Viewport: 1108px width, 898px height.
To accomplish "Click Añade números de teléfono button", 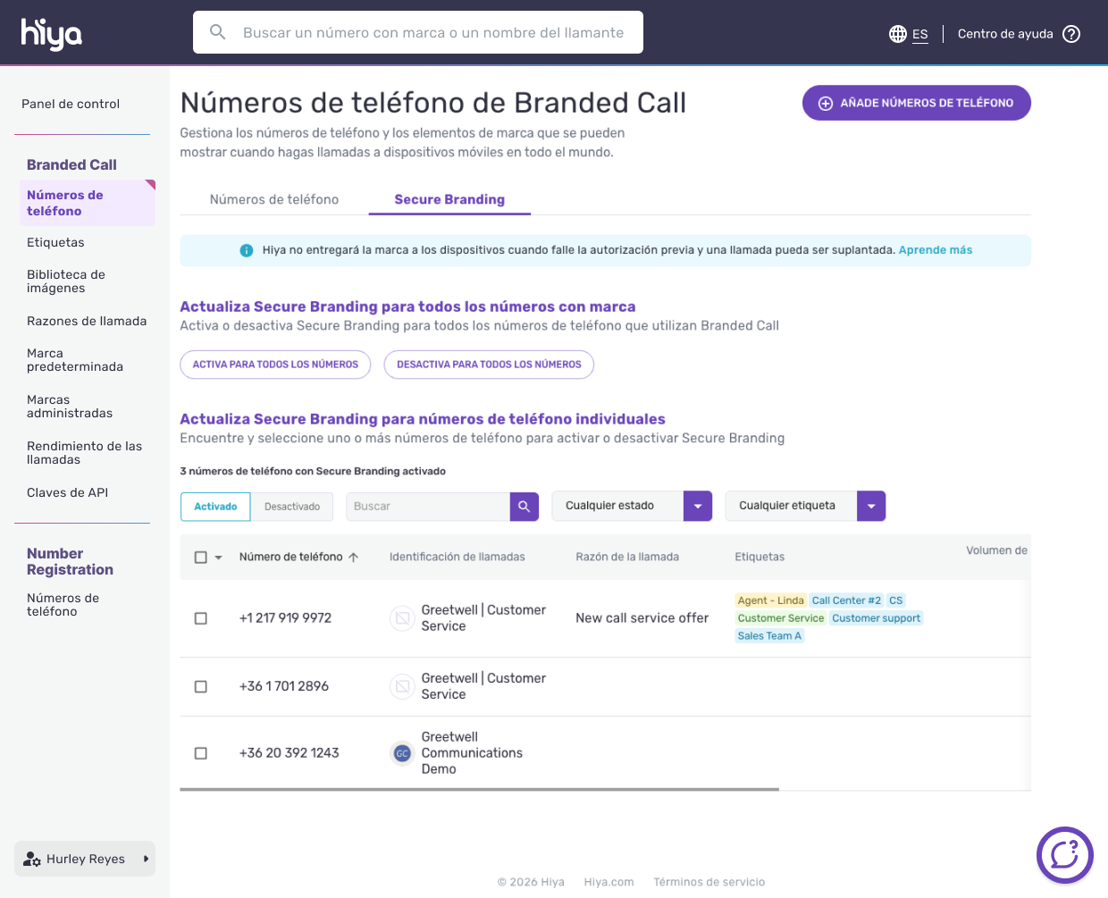I will point(916,103).
